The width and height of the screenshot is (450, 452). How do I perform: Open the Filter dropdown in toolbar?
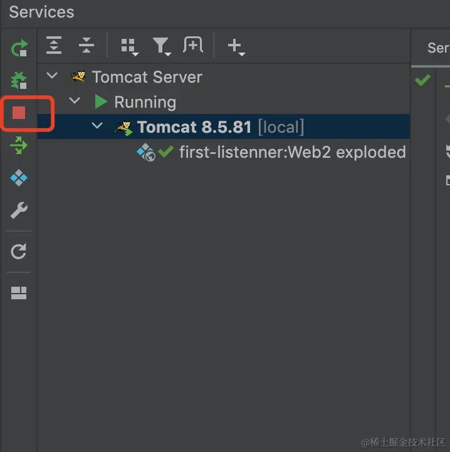coord(162,46)
